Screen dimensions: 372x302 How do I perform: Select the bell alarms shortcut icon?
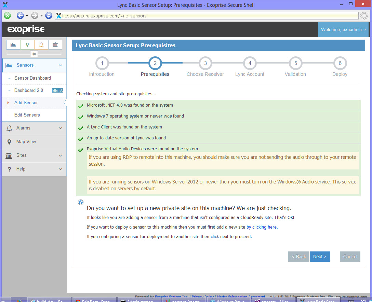(41, 44)
